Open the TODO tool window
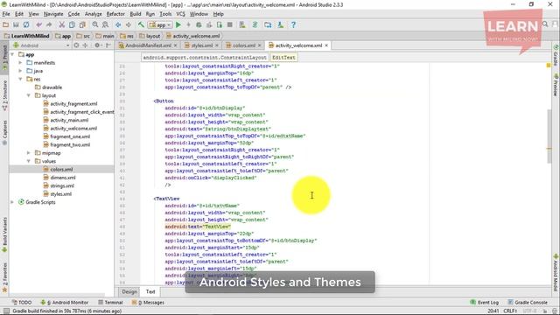This screenshot has width=560, height=315. coord(21,303)
